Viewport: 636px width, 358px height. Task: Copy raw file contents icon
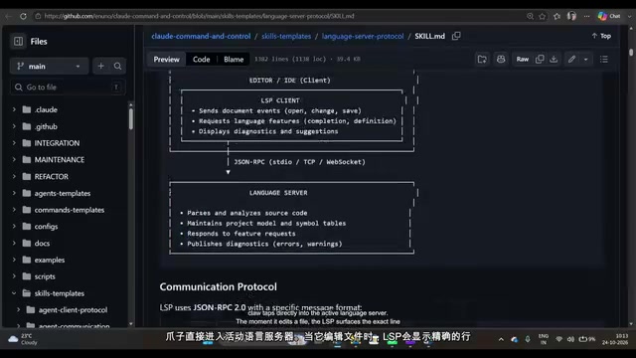pyautogui.click(x=540, y=60)
